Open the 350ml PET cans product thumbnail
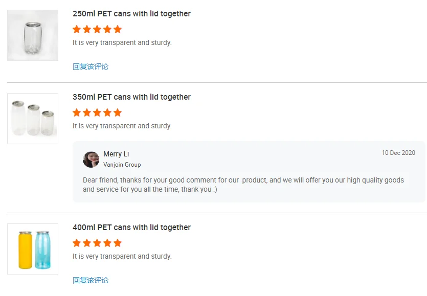Viewport: 427px width, 296px height. 33,119
